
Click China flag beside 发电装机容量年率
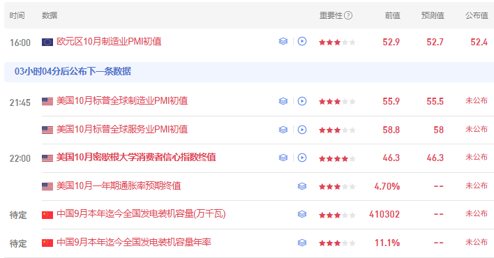click(x=47, y=243)
